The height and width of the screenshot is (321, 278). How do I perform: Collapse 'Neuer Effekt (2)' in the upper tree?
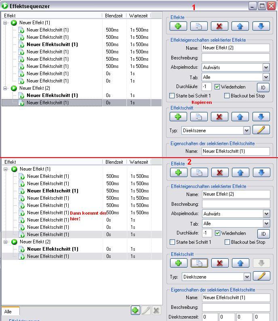point(6,88)
